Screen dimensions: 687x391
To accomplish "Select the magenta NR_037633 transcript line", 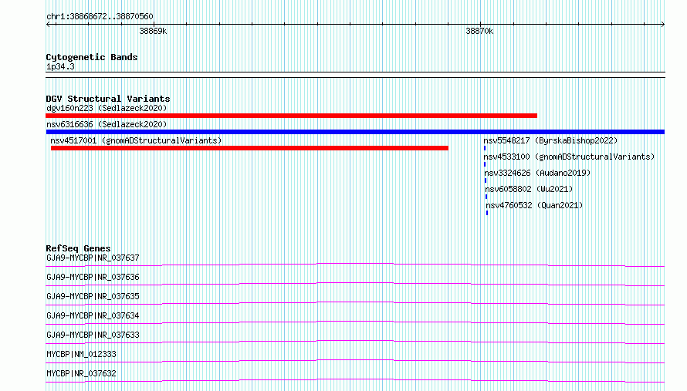I will [355, 342].
